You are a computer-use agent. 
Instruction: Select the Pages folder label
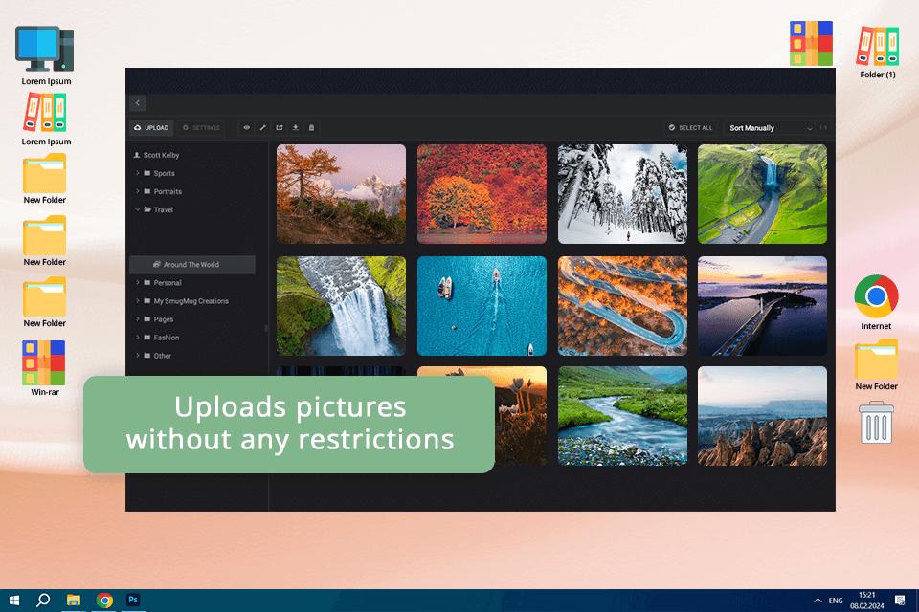(x=164, y=319)
